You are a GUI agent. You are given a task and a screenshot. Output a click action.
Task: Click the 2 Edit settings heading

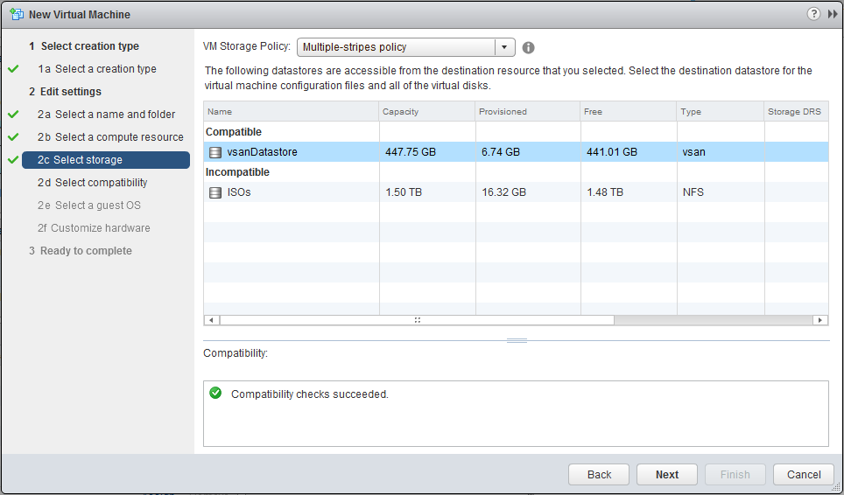(65, 91)
